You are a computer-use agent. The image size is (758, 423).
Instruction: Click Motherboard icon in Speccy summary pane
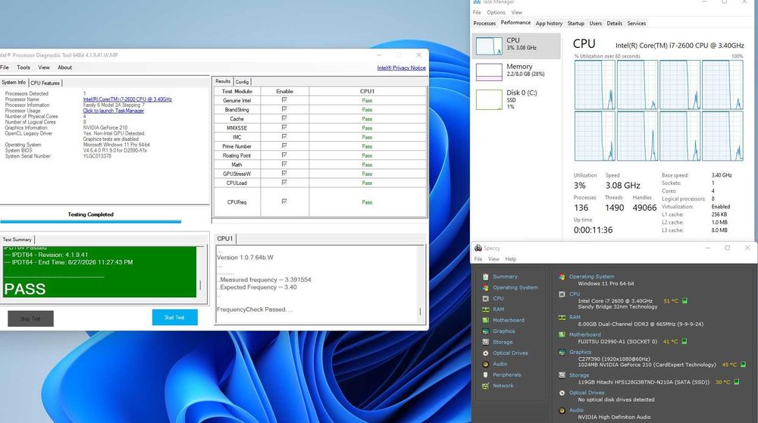[562, 334]
